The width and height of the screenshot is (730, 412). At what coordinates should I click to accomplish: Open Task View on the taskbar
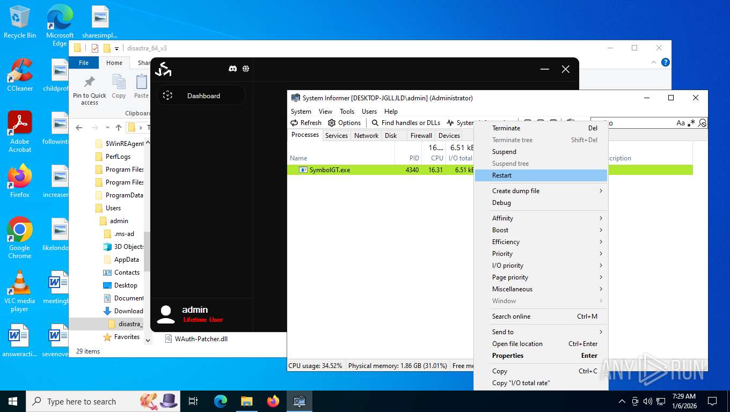193,401
